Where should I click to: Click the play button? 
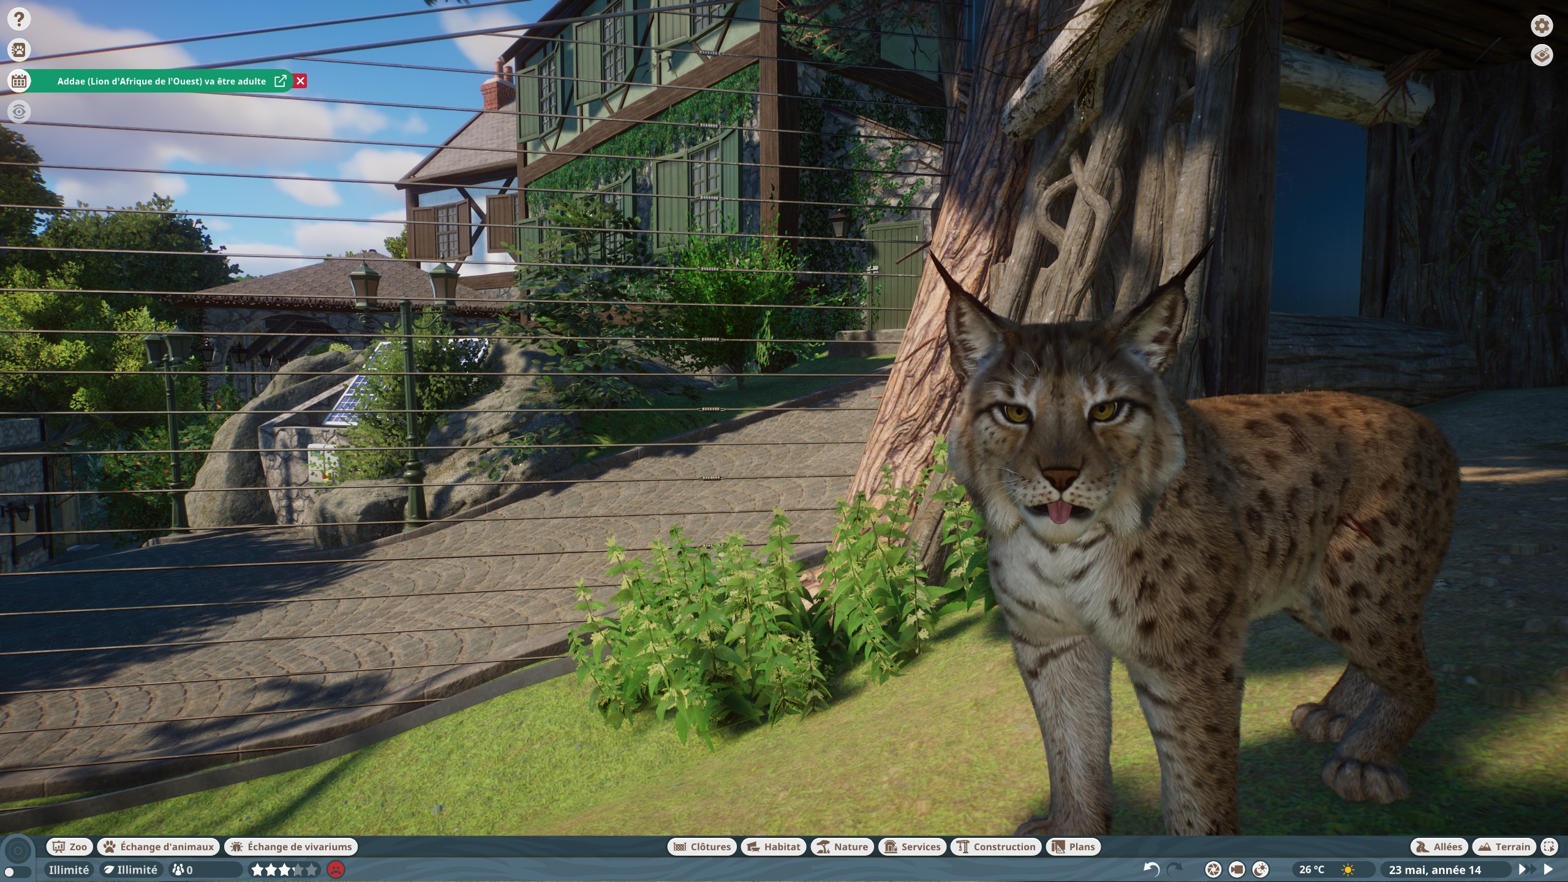1548,869
